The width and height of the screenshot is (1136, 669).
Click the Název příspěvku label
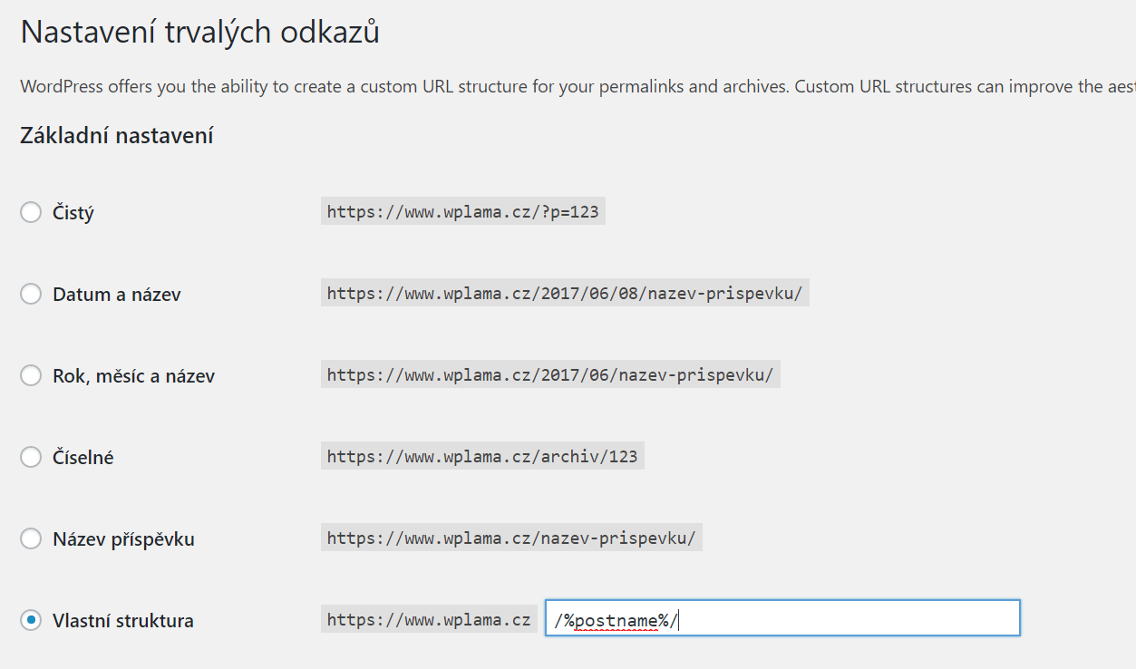pos(123,539)
